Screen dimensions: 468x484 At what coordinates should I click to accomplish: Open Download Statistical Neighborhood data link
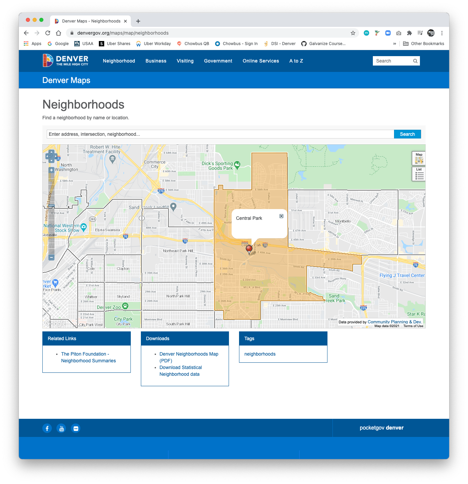coord(181,371)
